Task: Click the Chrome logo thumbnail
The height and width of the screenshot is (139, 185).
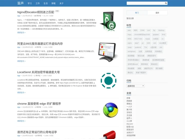Action: point(110,110)
